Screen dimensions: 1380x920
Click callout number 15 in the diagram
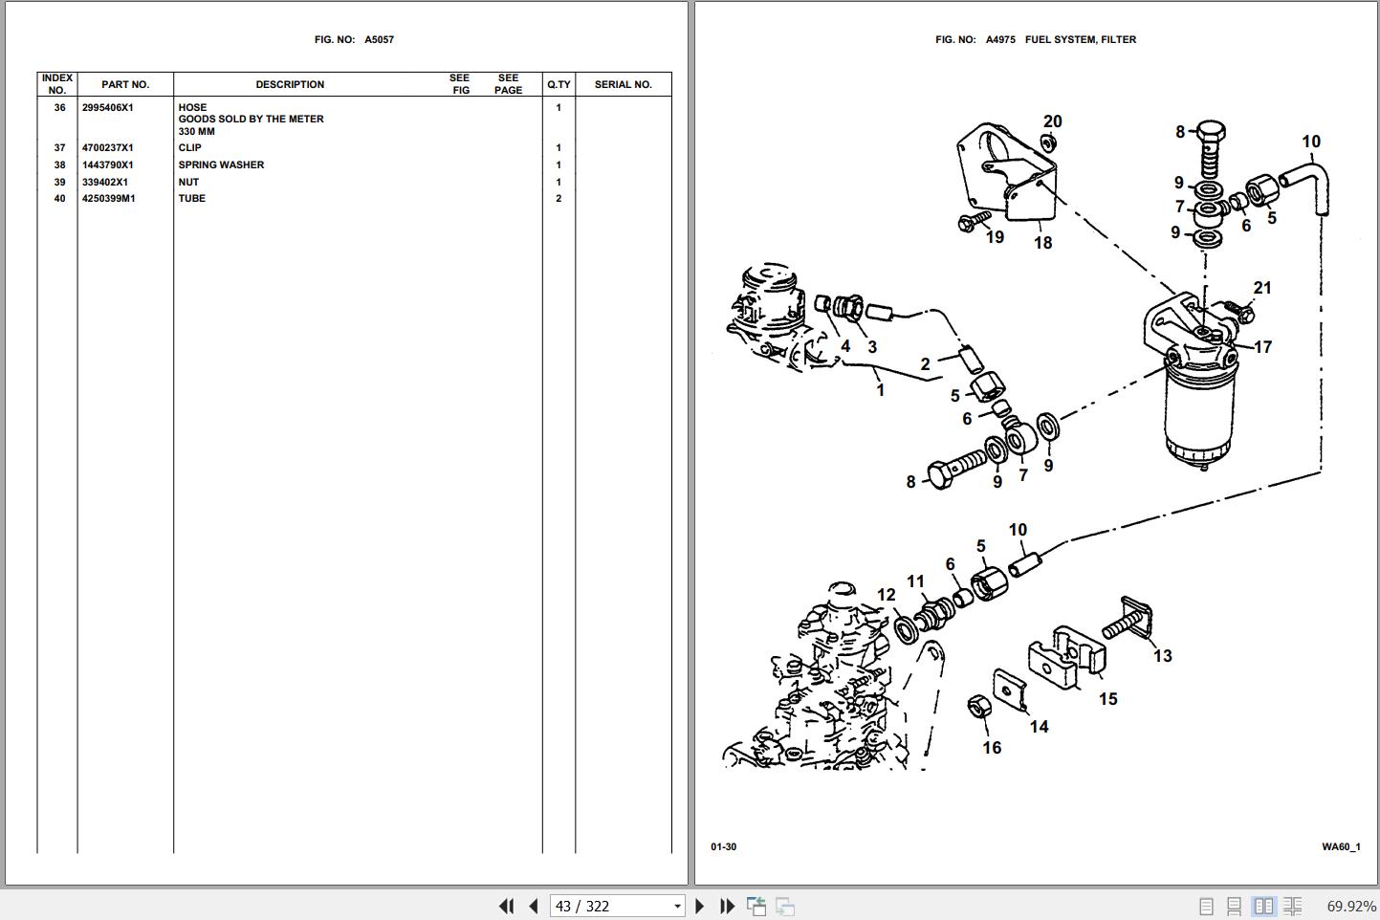[x=1108, y=699]
